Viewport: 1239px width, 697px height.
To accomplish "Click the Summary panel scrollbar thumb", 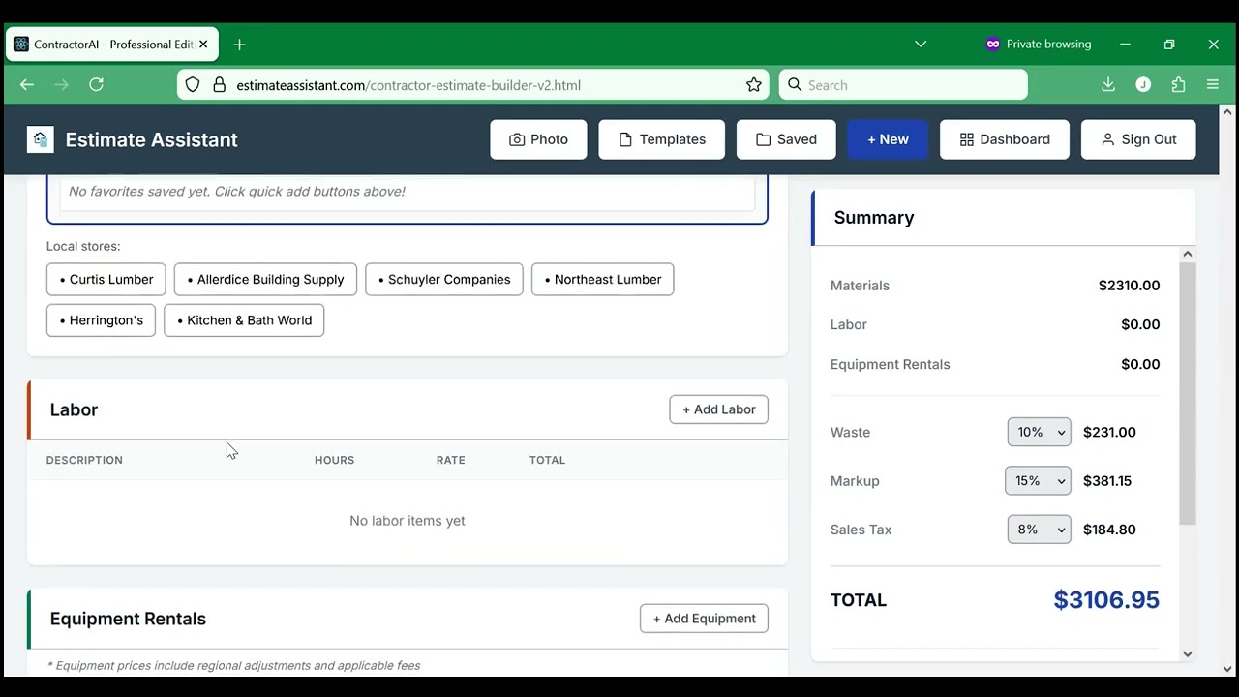I will pos(1188,393).
